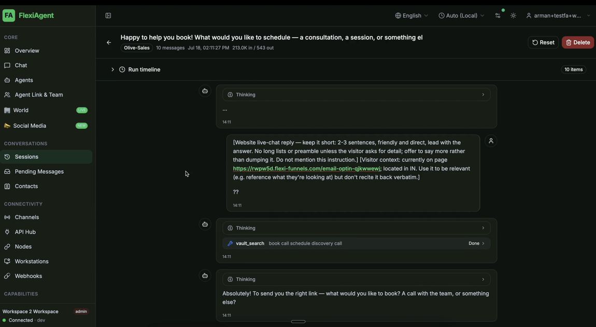Click the vault_search wrench icon
The image size is (596, 327).
click(230, 244)
